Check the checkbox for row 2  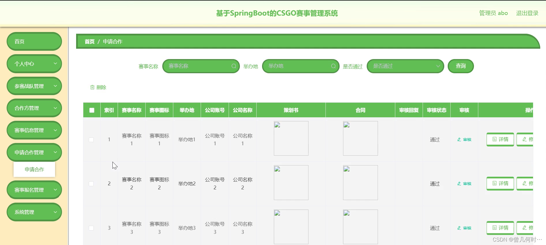(91, 184)
